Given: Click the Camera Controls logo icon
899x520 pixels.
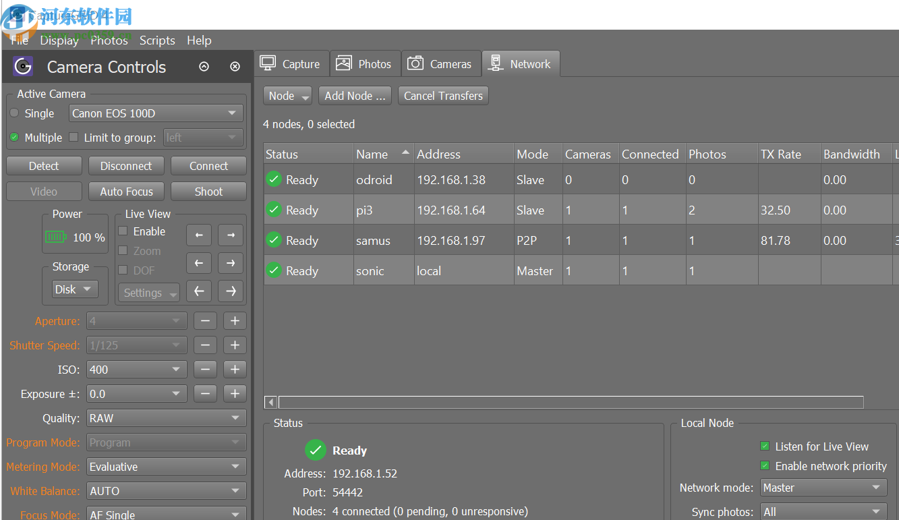Looking at the screenshot, I should click(23, 66).
